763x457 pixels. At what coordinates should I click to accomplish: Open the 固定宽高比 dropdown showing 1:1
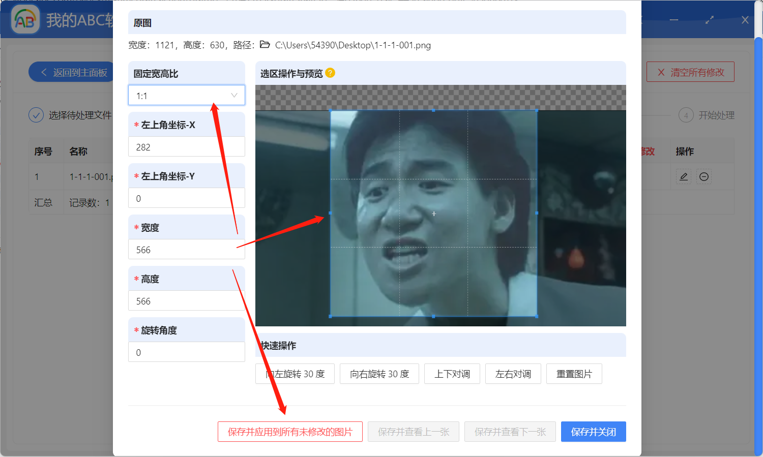coord(186,95)
